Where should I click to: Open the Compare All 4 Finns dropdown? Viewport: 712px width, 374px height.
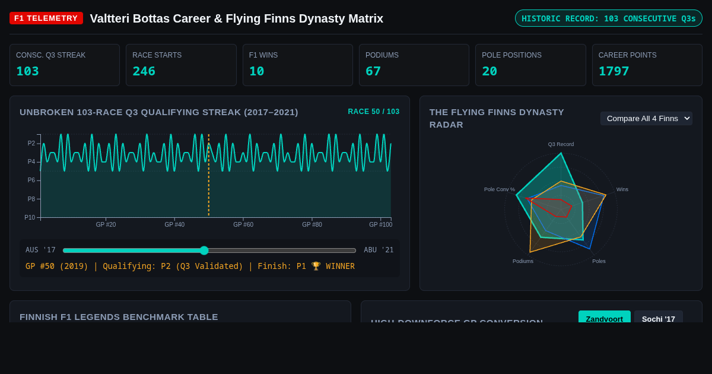(x=646, y=118)
